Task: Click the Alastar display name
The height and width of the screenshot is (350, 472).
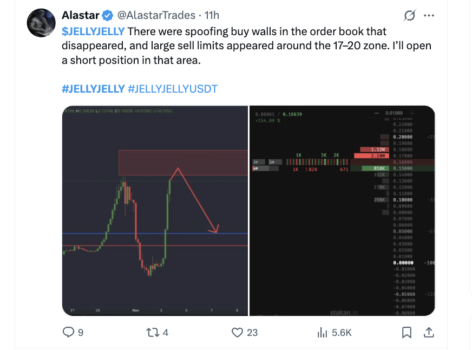Action: 80,15
